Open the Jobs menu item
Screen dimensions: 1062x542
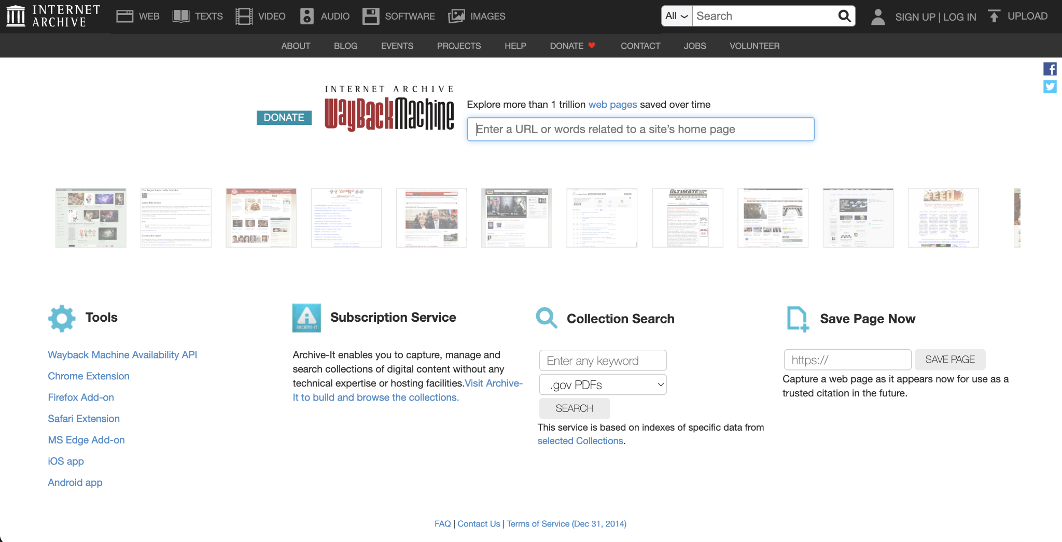click(695, 46)
